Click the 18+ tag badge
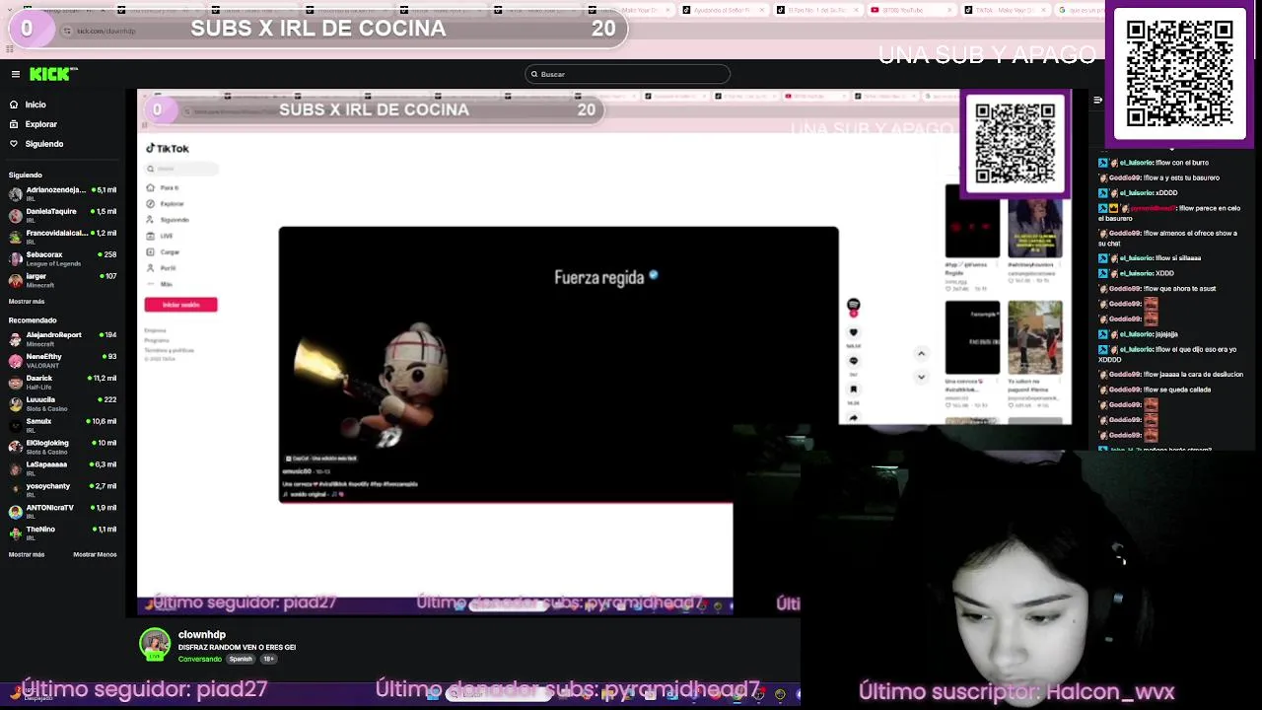This screenshot has height=710, width=1262. [x=267, y=659]
